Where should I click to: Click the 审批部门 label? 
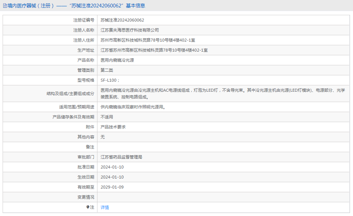pos(86,157)
